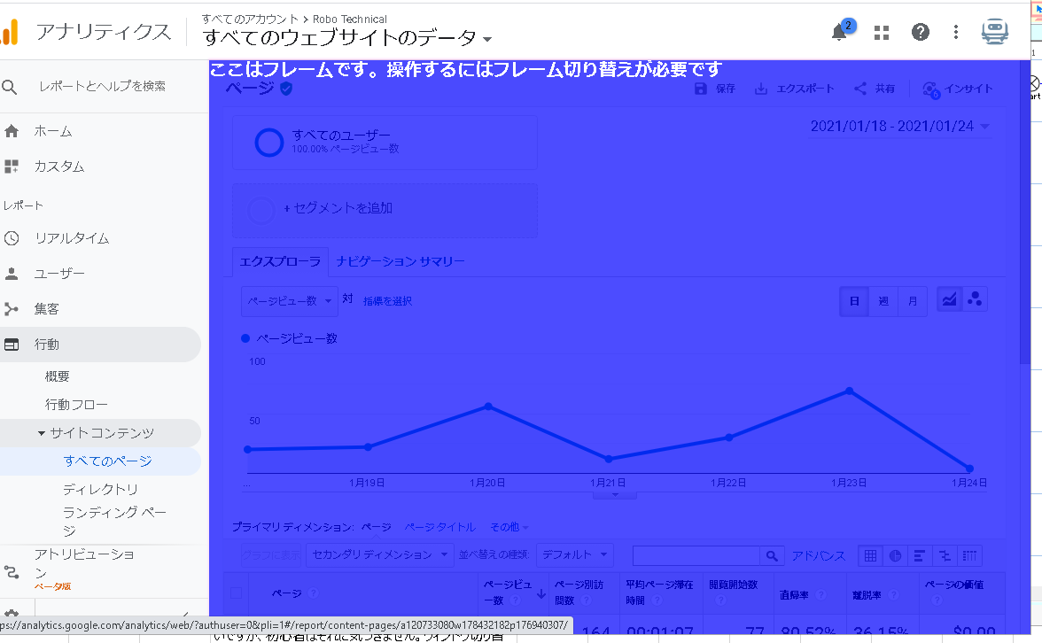
Task: Click + セグメントを追加 box
Action: click(x=384, y=210)
